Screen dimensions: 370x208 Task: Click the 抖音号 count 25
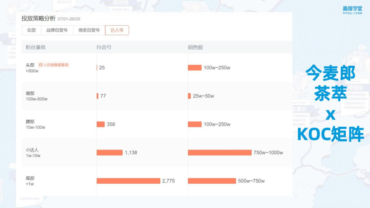point(102,68)
